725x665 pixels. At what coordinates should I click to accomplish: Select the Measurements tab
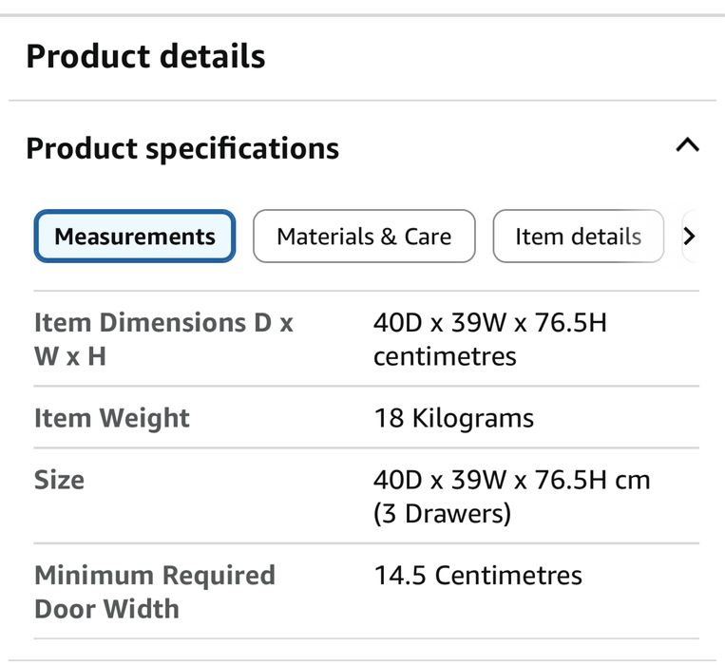coord(135,237)
